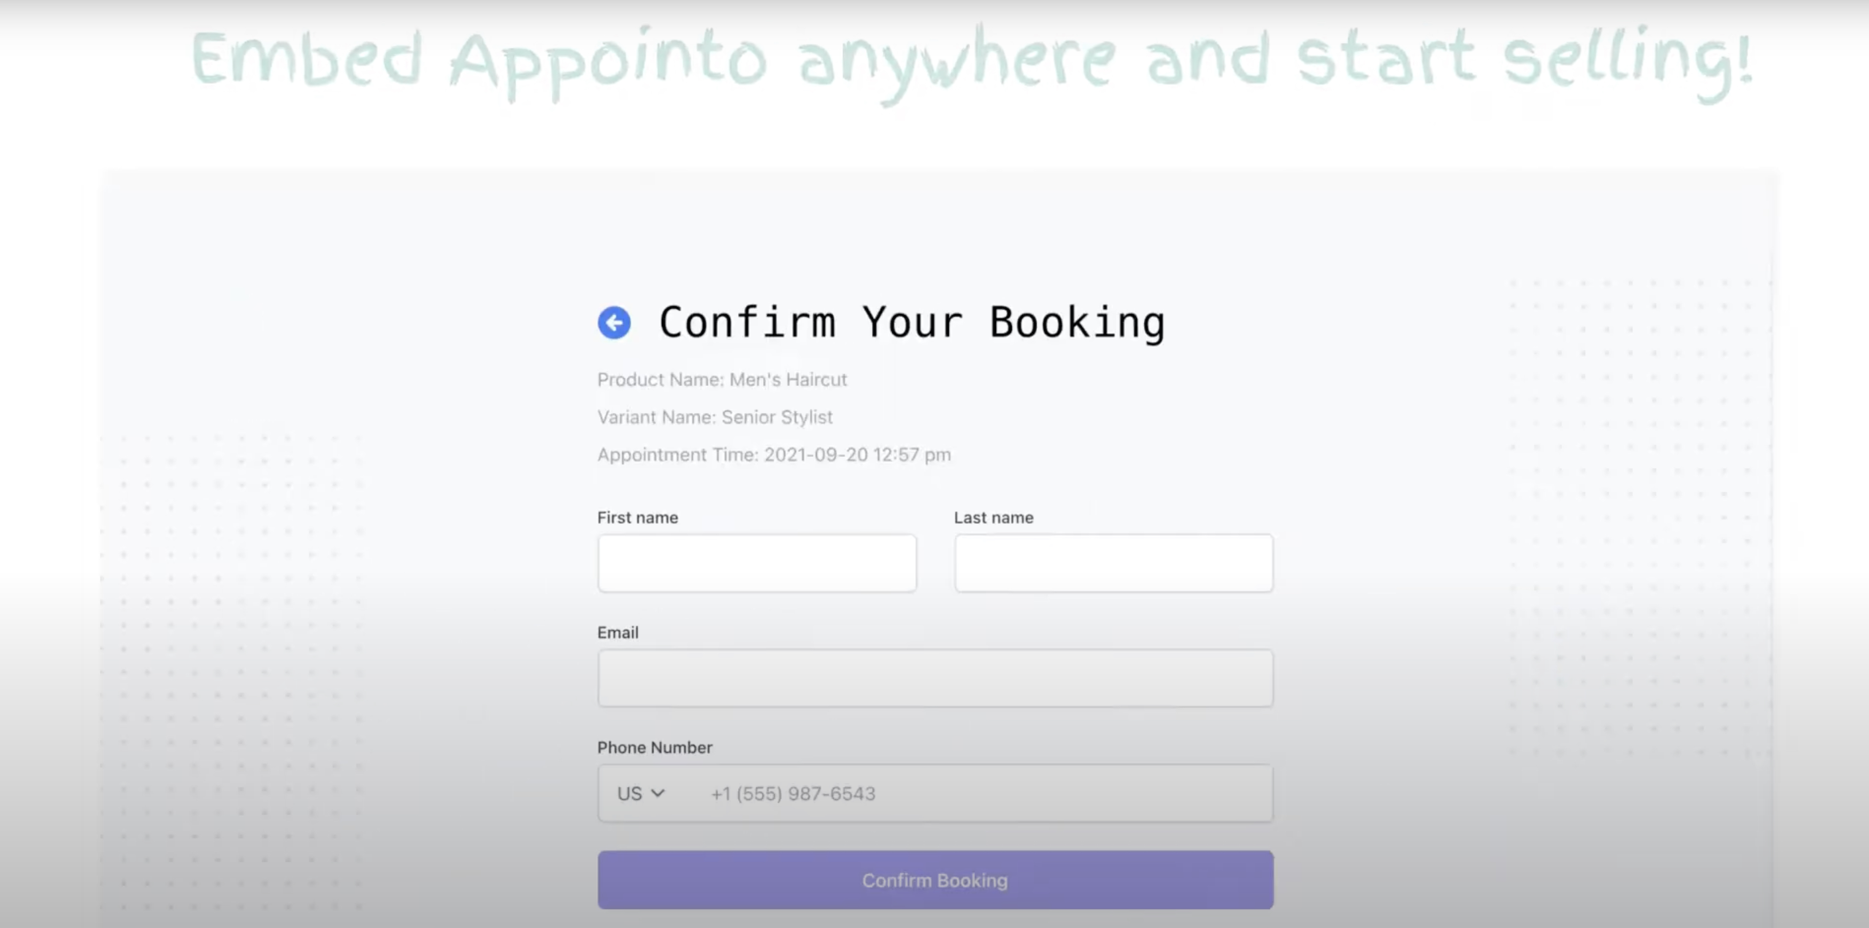Click the Appointment Time detail line
Viewport: 1869px width, 928px height.
(x=773, y=455)
